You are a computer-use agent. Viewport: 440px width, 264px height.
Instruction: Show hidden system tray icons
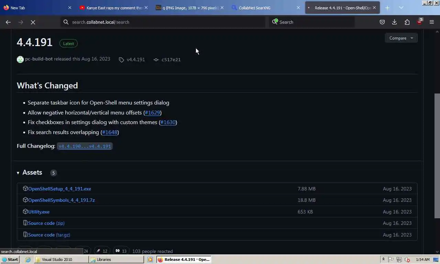(x=383, y=260)
